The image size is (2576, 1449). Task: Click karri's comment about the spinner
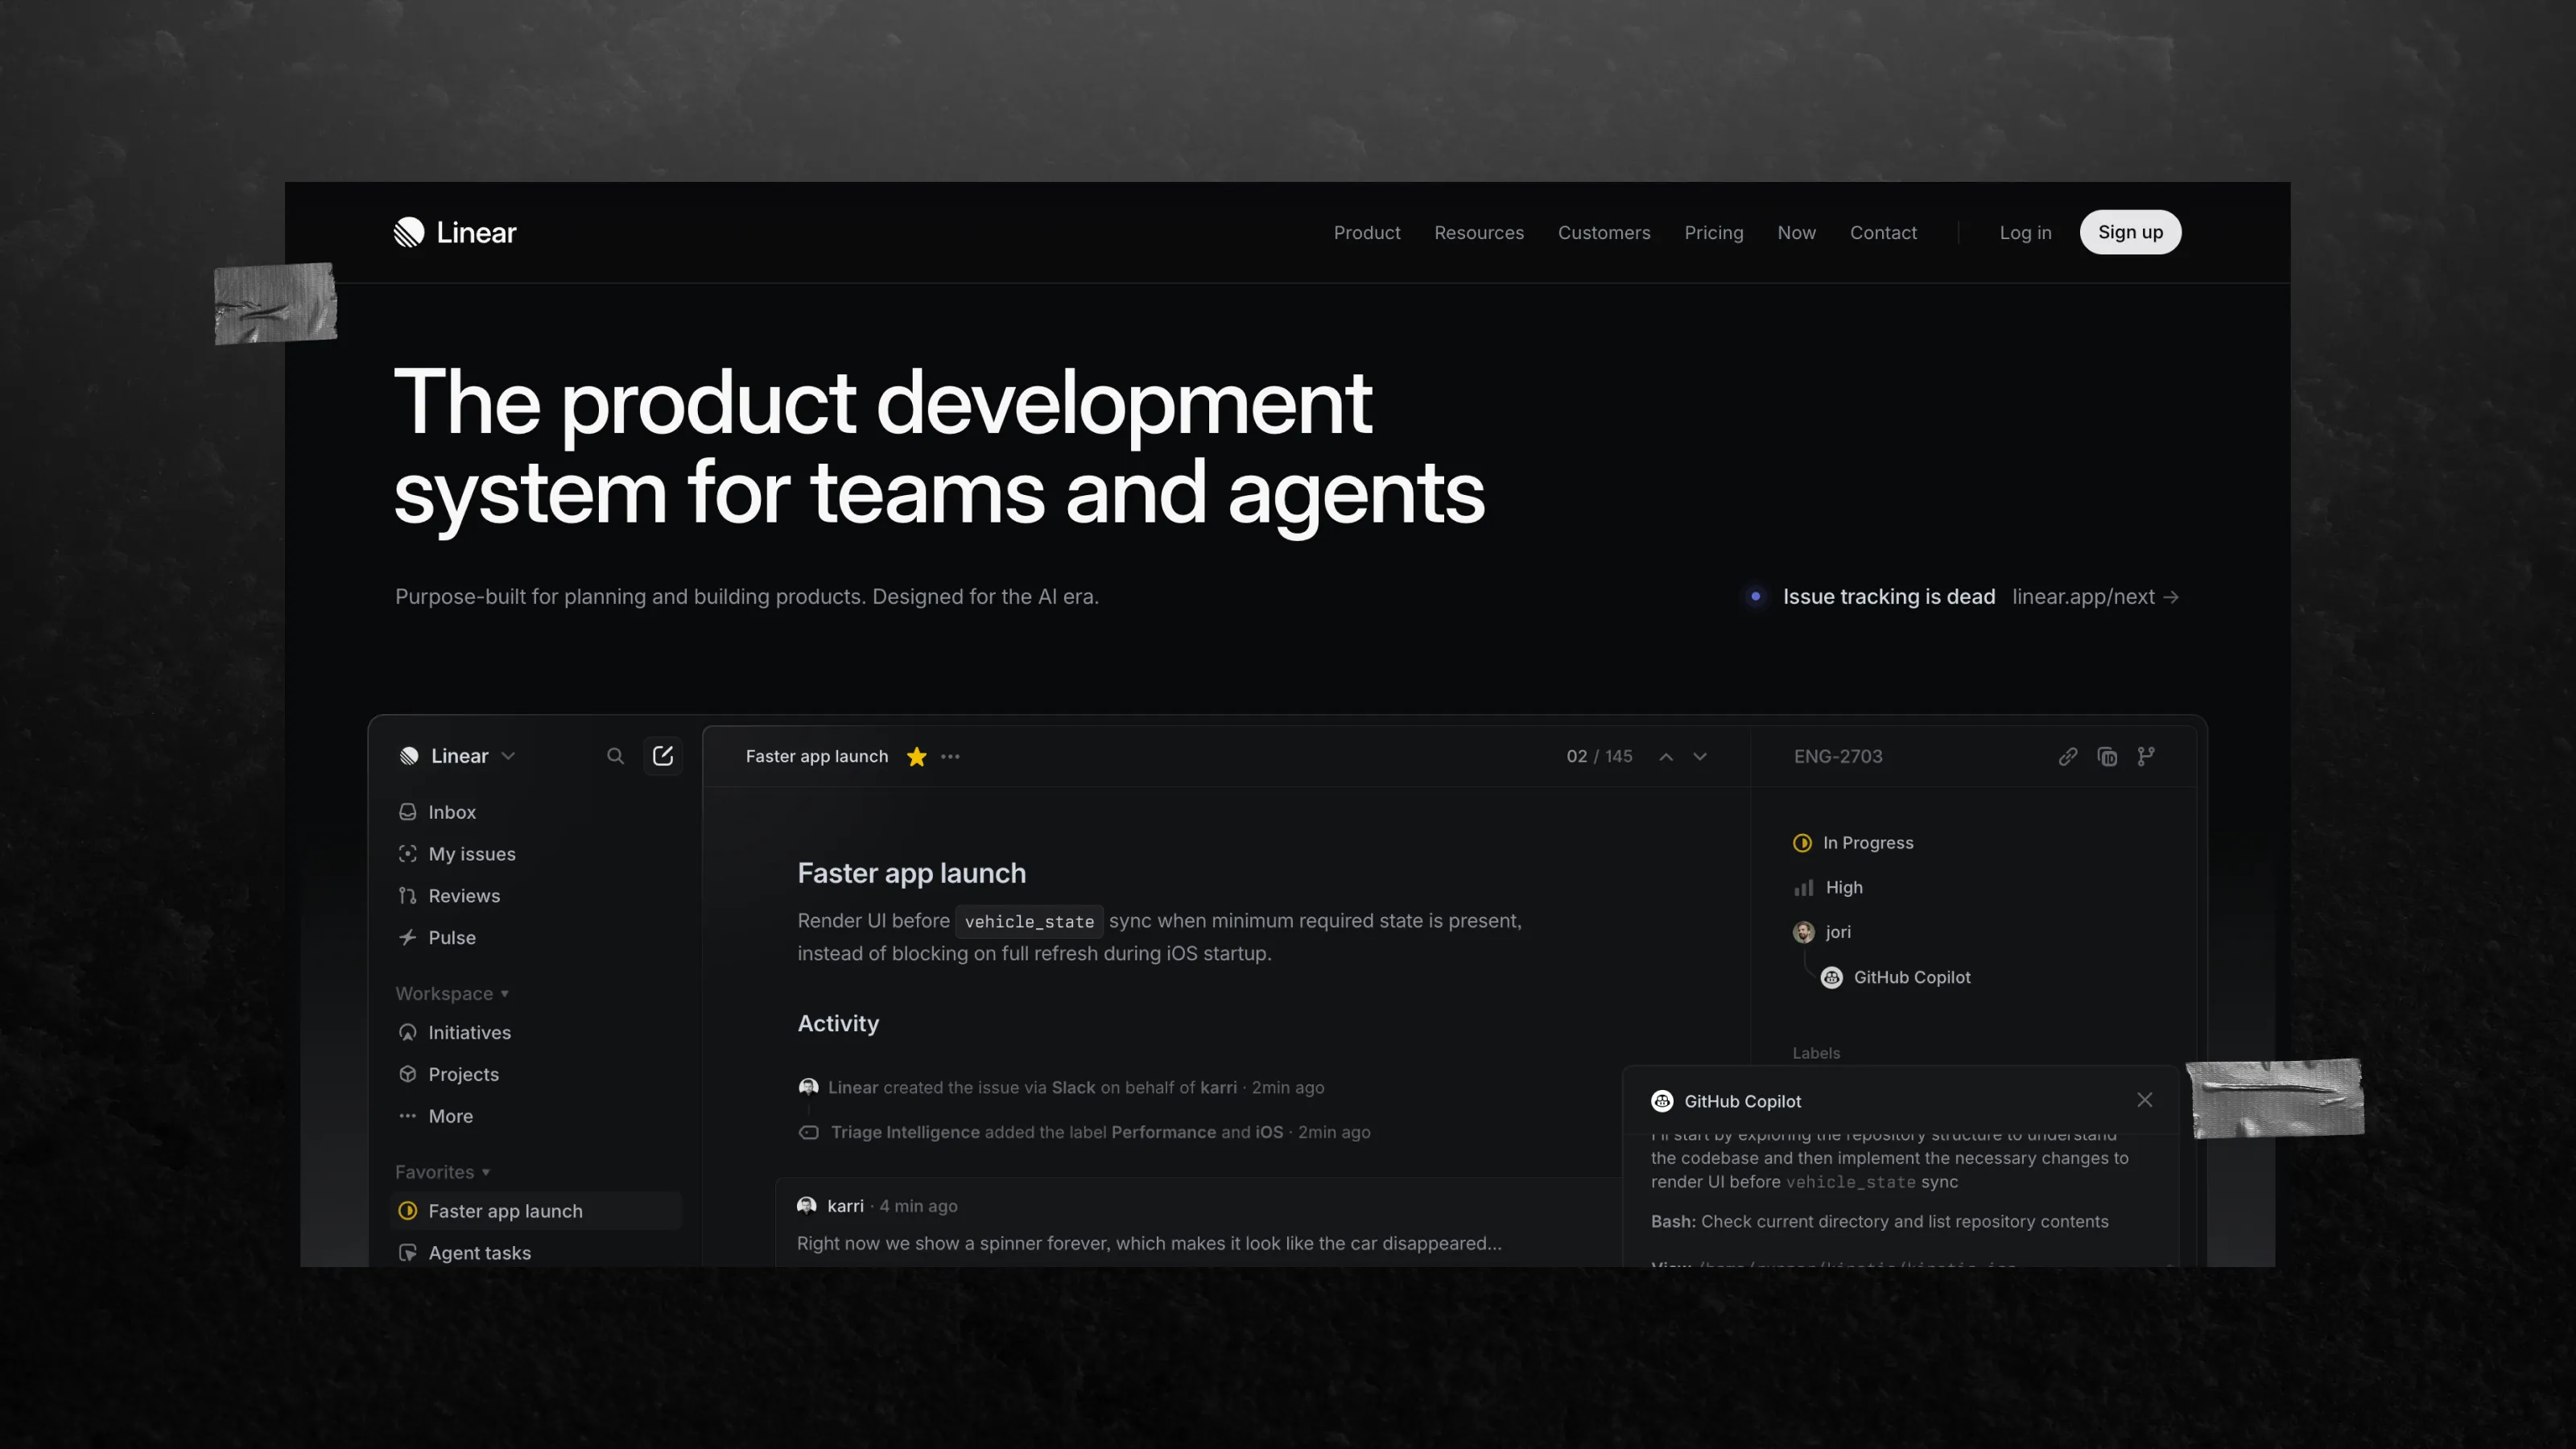pos(1149,1243)
